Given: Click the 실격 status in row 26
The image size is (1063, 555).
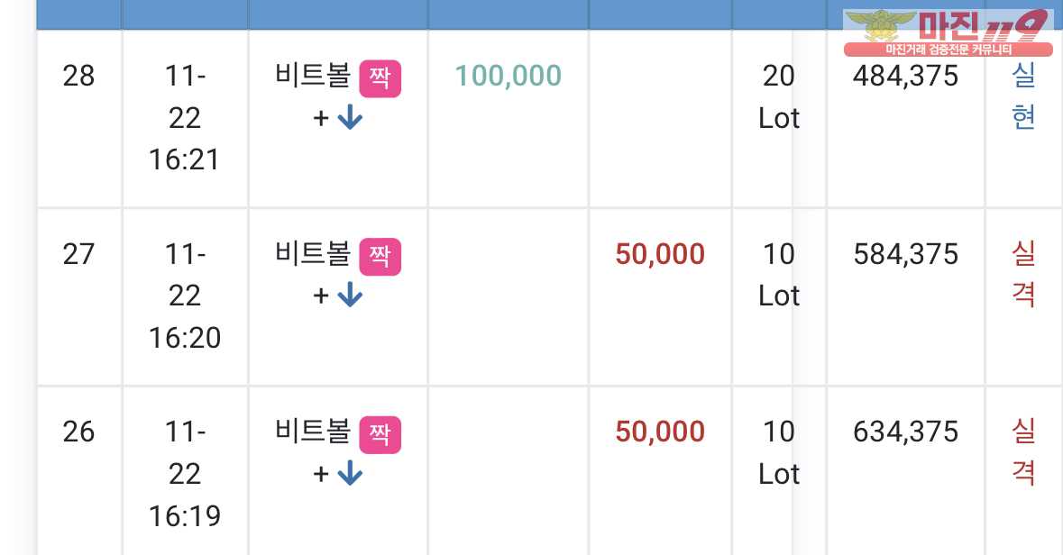Looking at the screenshot, I should (x=1023, y=451).
